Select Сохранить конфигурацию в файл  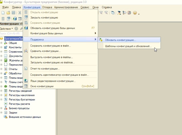[x=60, y=46]
